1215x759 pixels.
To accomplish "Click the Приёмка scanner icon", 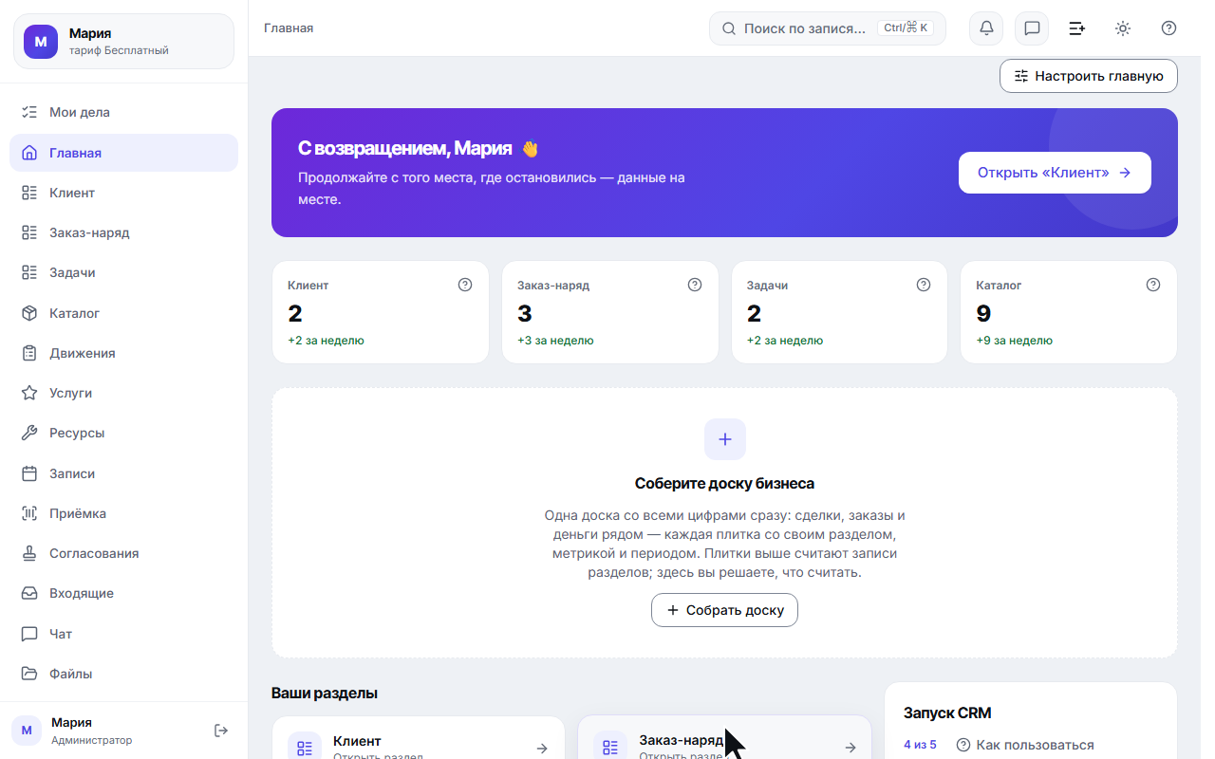I will [29, 513].
